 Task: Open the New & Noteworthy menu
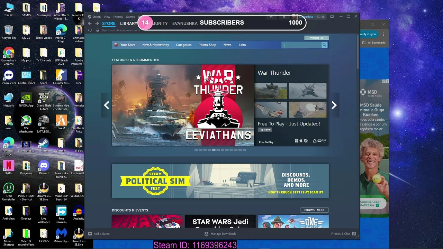point(155,45)
